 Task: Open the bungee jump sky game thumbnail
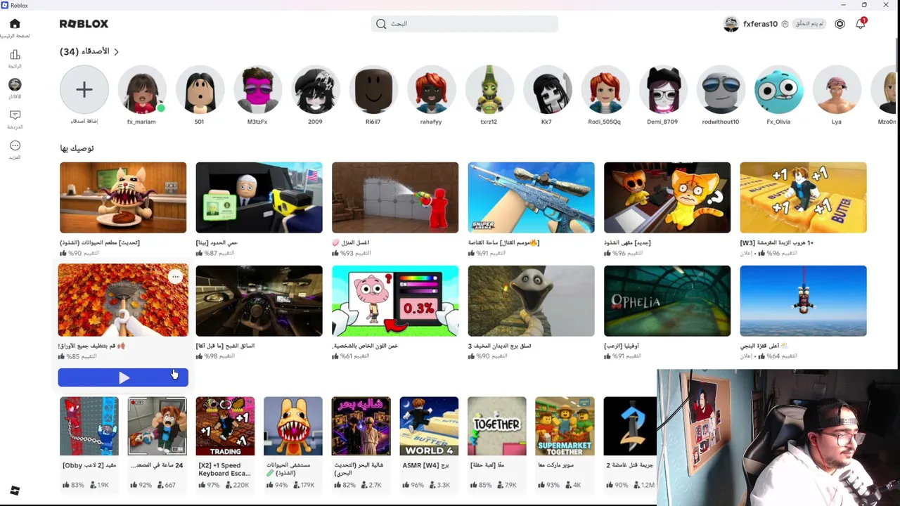(804, 301)
